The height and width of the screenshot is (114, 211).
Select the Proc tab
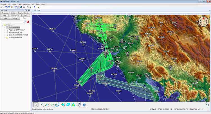(x=25, y=18)
